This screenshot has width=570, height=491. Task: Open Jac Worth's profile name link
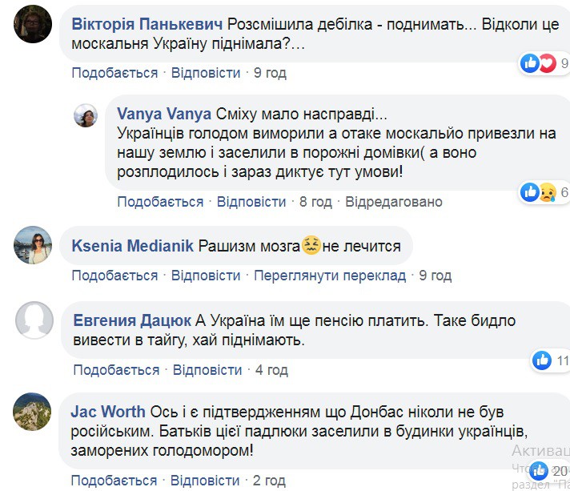(x=107, y=412)
